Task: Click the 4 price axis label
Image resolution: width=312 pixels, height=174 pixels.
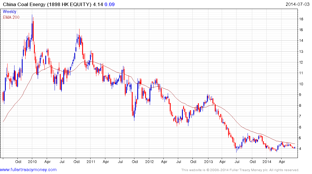Action: pyautogui.click(x=300, y=148)
